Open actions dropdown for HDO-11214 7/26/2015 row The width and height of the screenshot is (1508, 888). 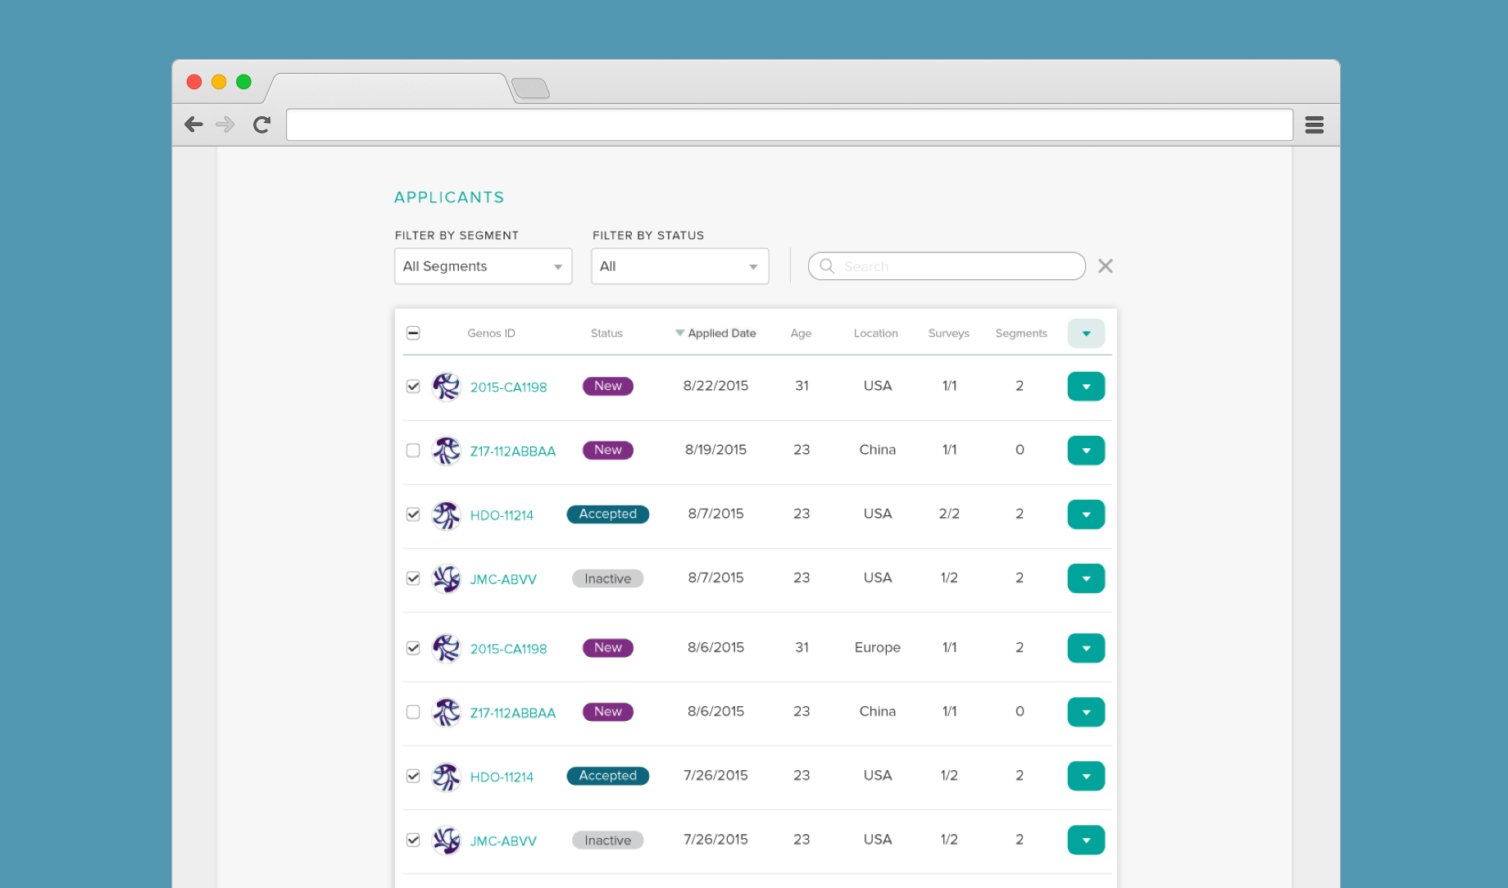(1086, 776)
